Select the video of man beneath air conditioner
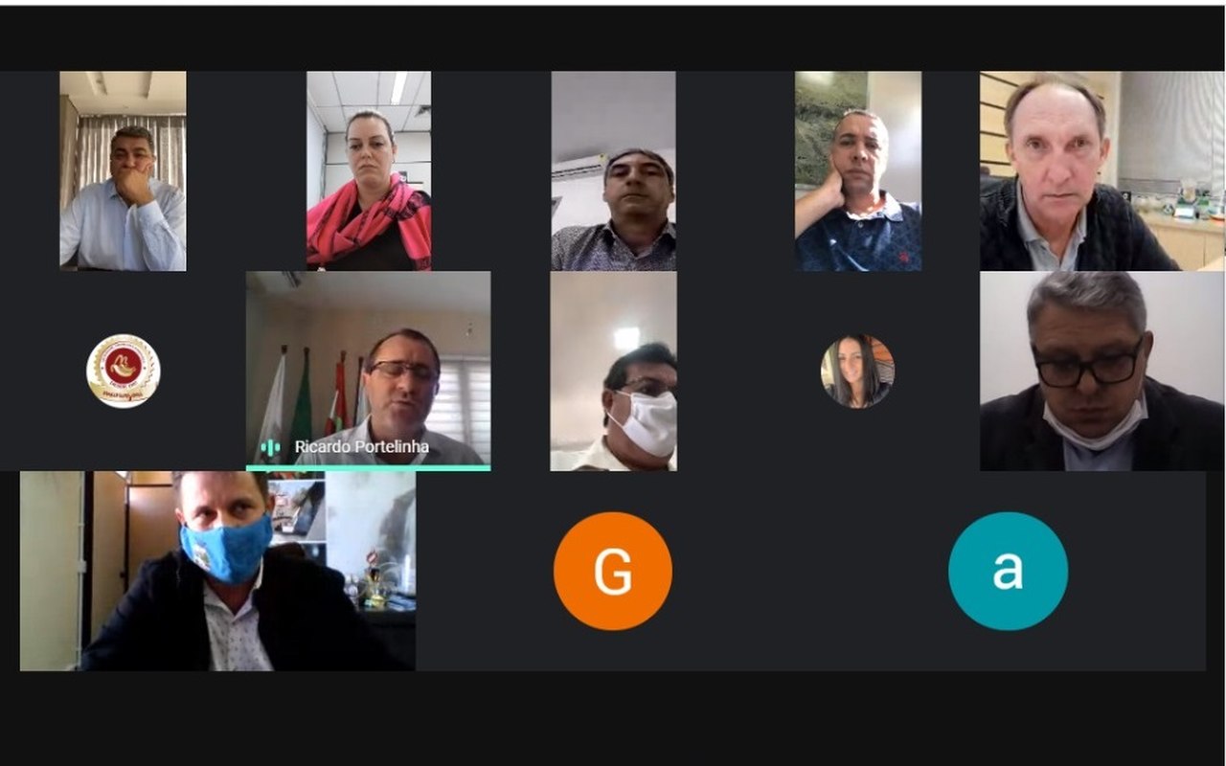Viewport: 1226px width, 766px height. tap(613, 170)
